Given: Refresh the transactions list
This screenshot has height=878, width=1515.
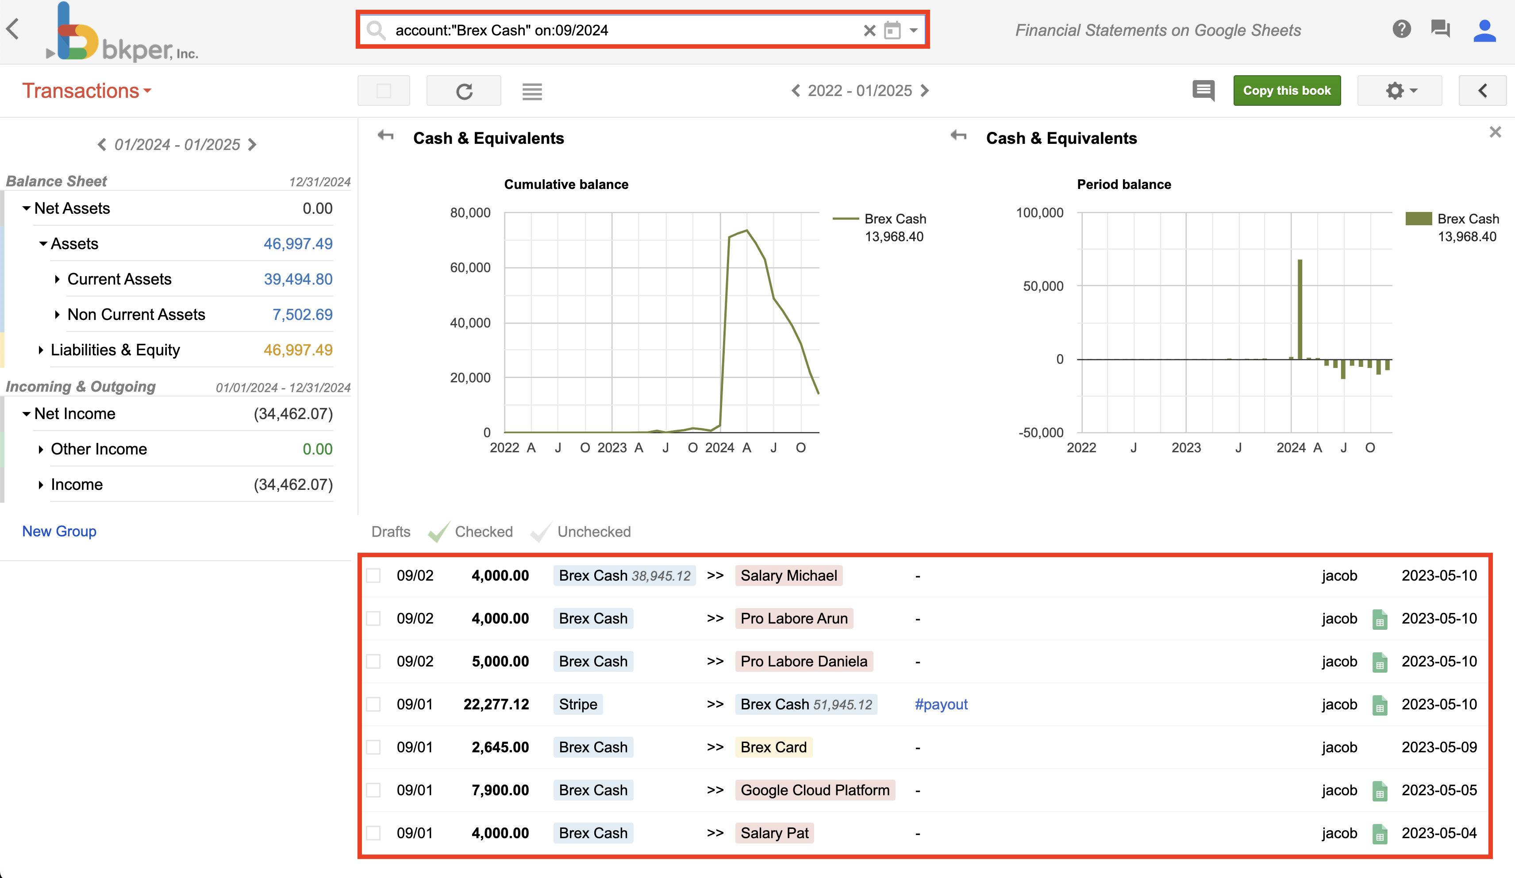Looking at the screenshot, I should coord(464,91).
